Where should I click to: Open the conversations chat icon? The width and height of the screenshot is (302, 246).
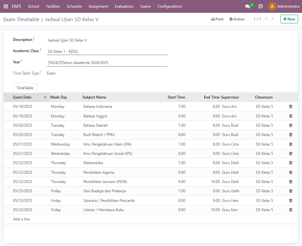tap(247, 6)
